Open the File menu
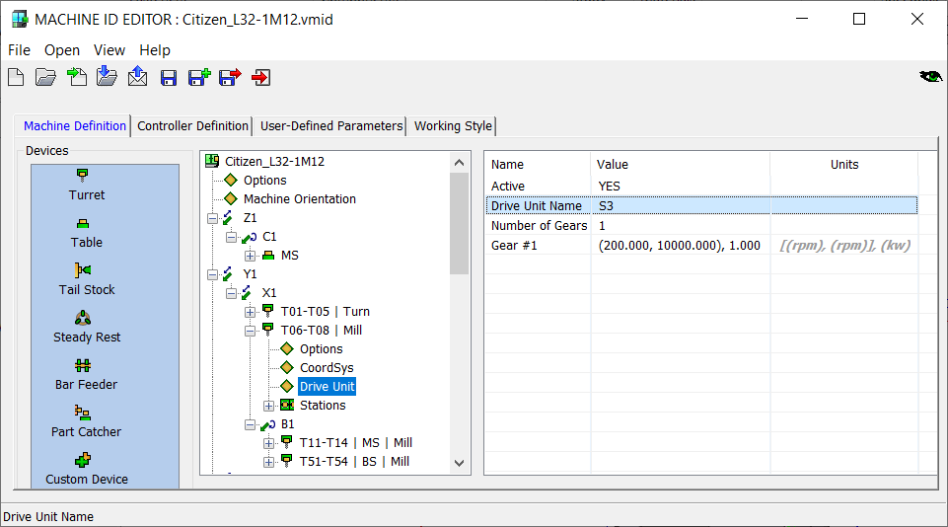Screen dimensions: 948x527 (19, 50)
